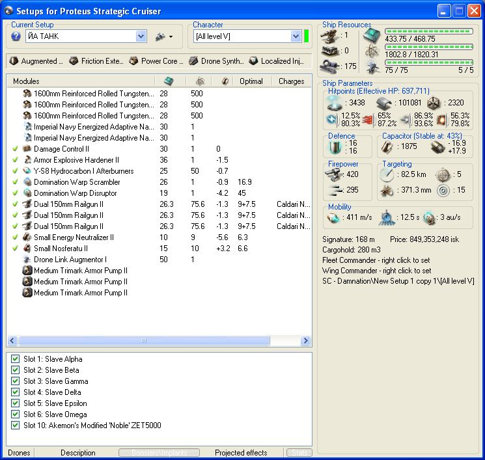Click SC - Damnation\New Setup 1 copy 1 entry
This screenshot has height=460, width=485.
[398, 281]
